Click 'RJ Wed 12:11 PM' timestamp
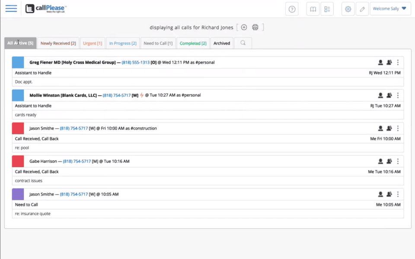 tap(385, 73)
